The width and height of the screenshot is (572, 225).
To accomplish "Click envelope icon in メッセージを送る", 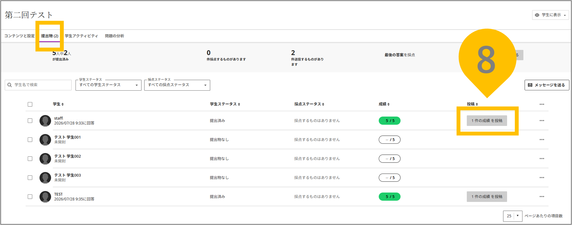I will point(530,85).
